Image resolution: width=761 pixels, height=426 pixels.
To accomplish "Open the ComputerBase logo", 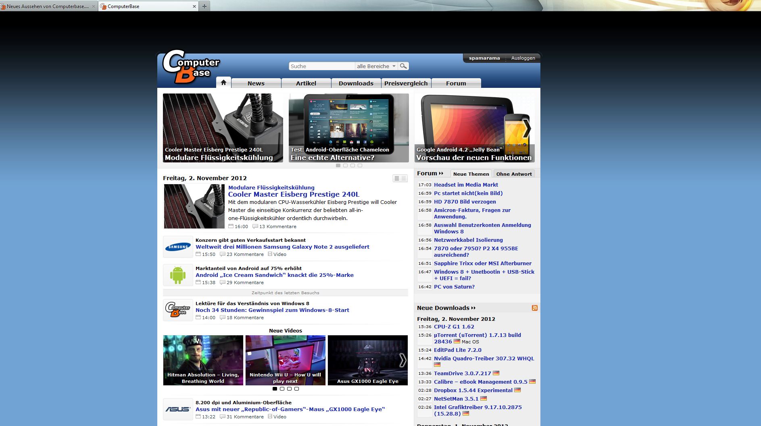I will coord(191,66).
